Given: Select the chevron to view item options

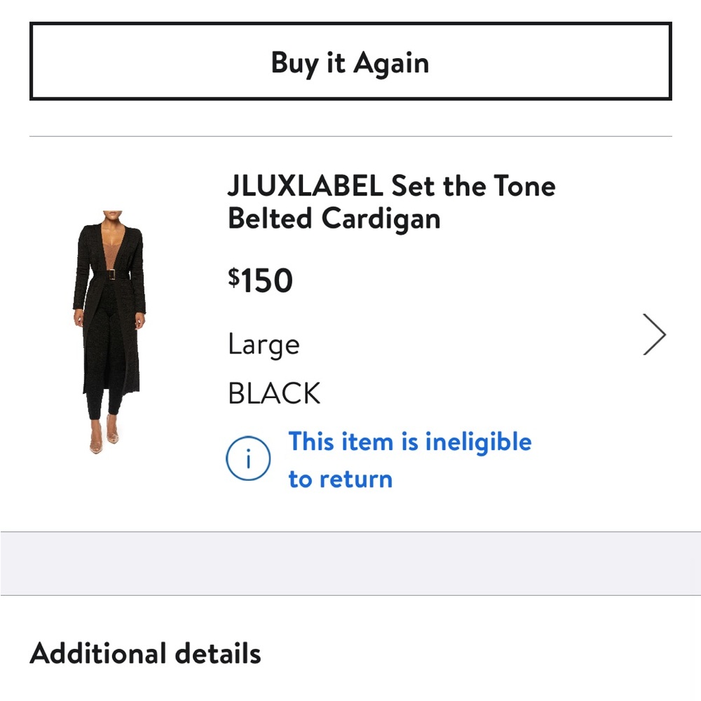Looking at the screenshot, I should pos(654,334).
